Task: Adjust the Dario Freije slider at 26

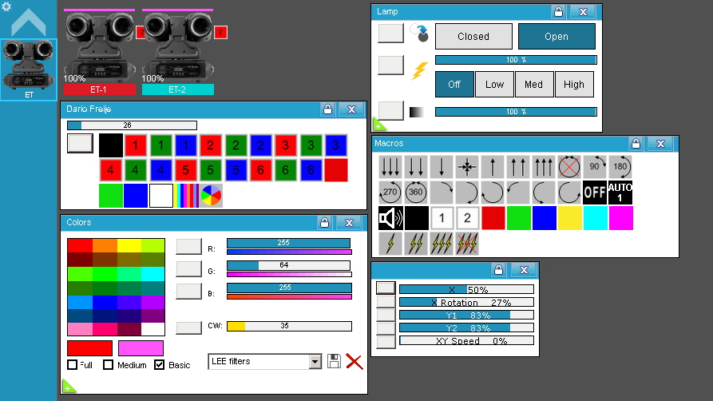Action: [132, 125]
